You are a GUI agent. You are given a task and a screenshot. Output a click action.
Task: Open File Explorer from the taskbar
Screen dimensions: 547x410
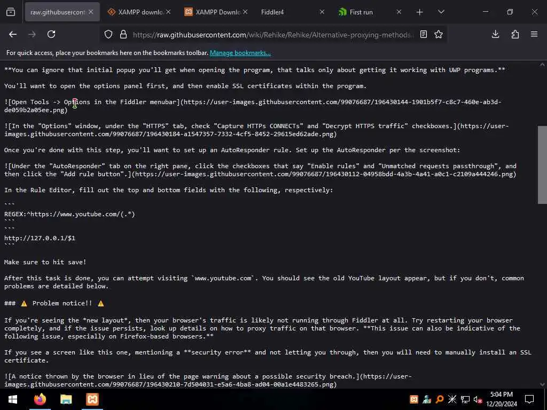[66, 399]
